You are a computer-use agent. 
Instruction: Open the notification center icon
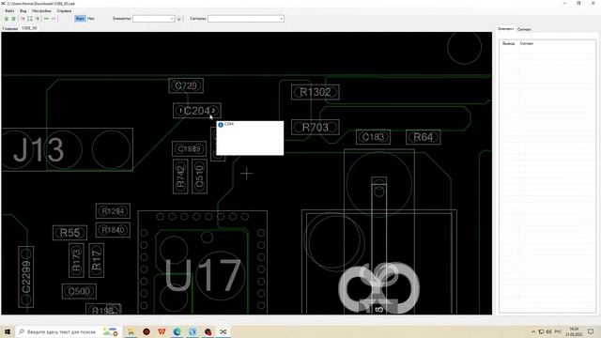point(591,331)
